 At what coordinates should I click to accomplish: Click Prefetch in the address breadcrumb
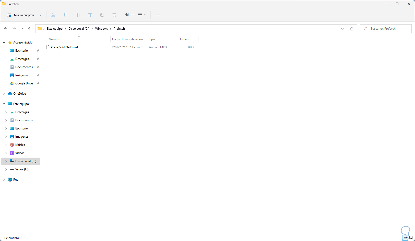point(119,29)
